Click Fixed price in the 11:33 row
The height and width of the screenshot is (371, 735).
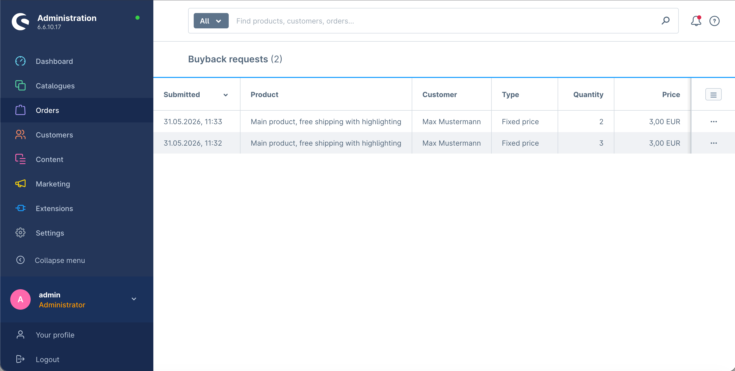(x=520, y=122)
